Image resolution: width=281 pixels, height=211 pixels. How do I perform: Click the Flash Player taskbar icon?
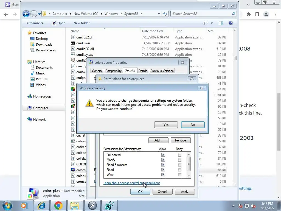(x=92, y=206)
